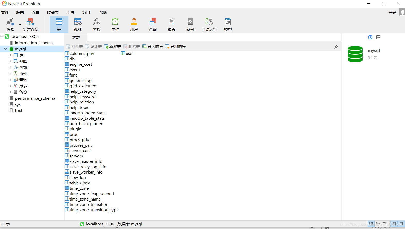Screen dimensions: 405x229
Task: Select the innodb_index_stats table
Action: pyautogui.click(x=85, y=113)
